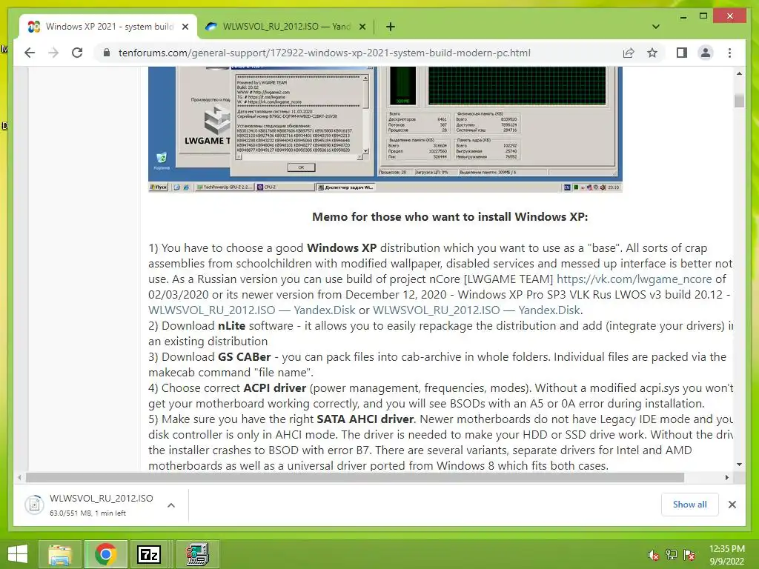759x569 pixels.
Task: Reload the current page
Action: 77,53
